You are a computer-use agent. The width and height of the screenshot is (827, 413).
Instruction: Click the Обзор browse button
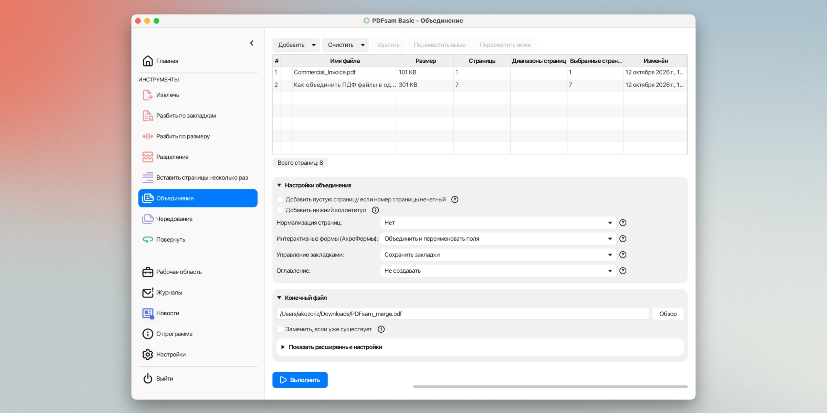click(668, 314)
